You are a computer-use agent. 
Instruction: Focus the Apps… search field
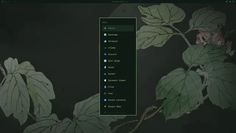tap(118, 22)
